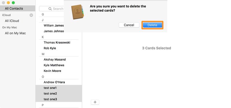This screenshot has height=108, width=231.
Task: Confirm deletion with the Delete button
Action: [152, 25]
